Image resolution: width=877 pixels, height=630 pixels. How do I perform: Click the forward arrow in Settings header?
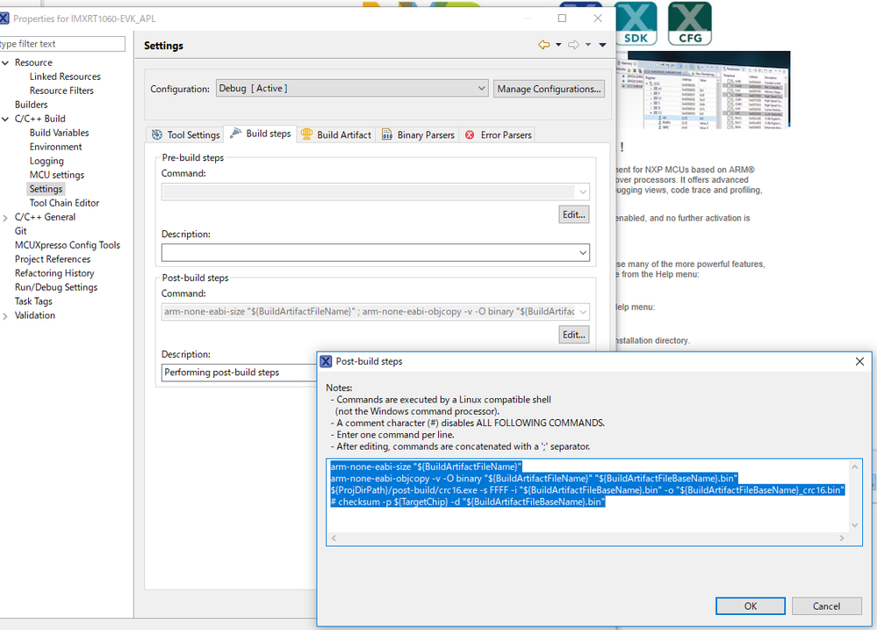[x=574, y=45]
